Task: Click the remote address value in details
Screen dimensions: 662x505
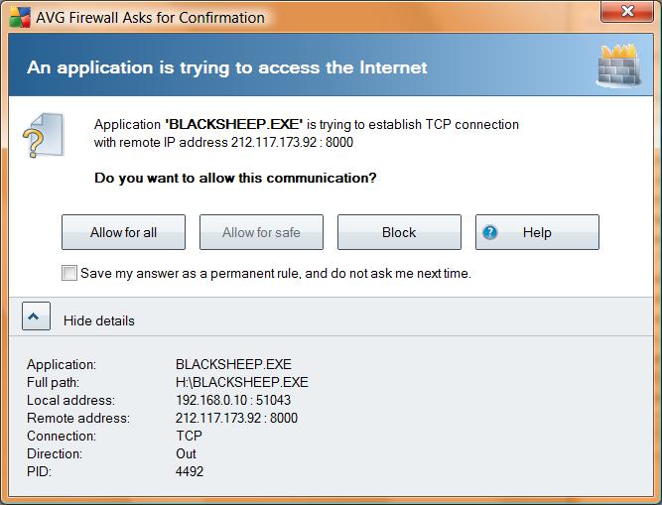Action: coord(236,418)
